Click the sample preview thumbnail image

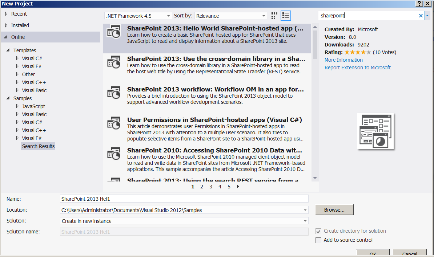(x=375, y=131)
